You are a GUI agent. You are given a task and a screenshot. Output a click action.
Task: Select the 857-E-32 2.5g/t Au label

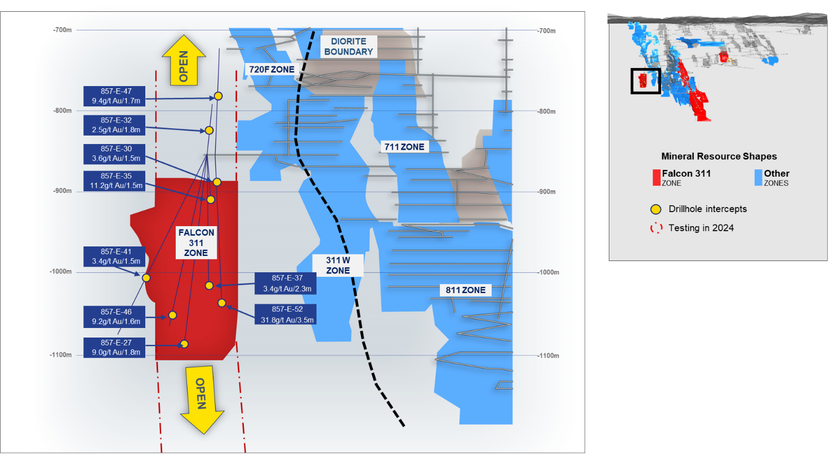click(x=115, y=125)
